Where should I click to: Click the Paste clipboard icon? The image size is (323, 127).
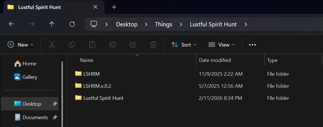[92, 45]
